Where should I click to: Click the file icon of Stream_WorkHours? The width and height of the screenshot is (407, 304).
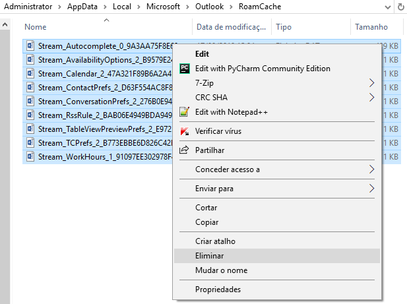pos(30,157)
